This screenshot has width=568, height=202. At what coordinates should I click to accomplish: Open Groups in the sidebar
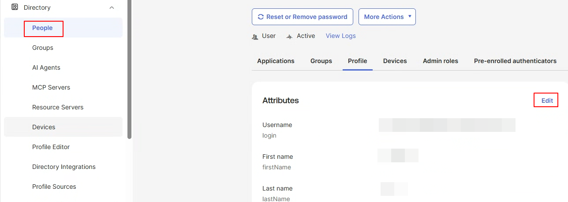[43, 48]
